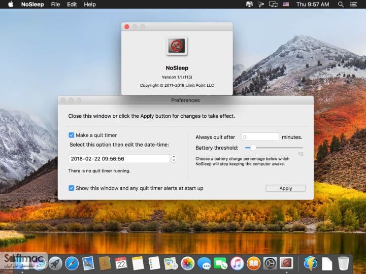Open Notification Center list icon
The image size is (366, 274).
353,5
